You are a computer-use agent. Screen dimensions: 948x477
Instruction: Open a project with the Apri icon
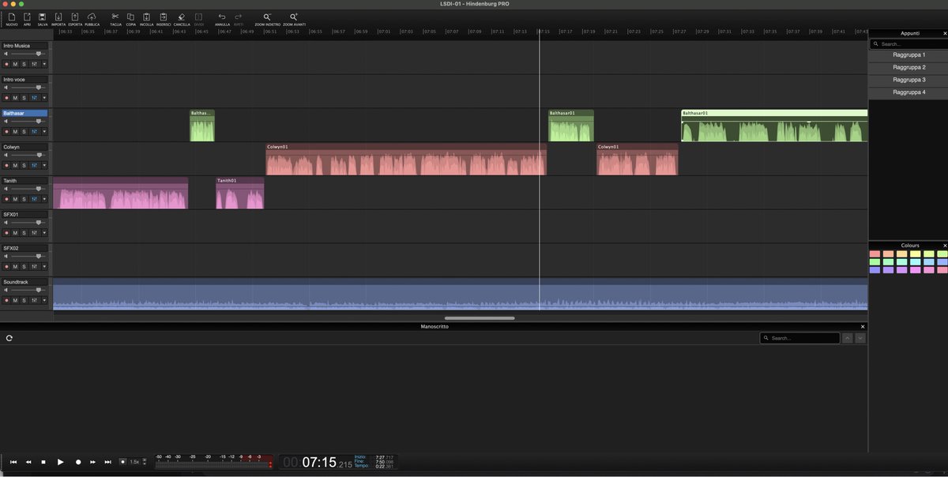(27, 17)
